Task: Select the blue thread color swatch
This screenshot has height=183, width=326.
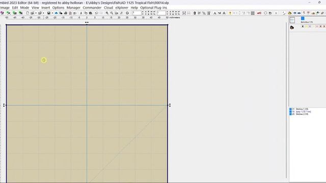Action: (x=303, y=18)
